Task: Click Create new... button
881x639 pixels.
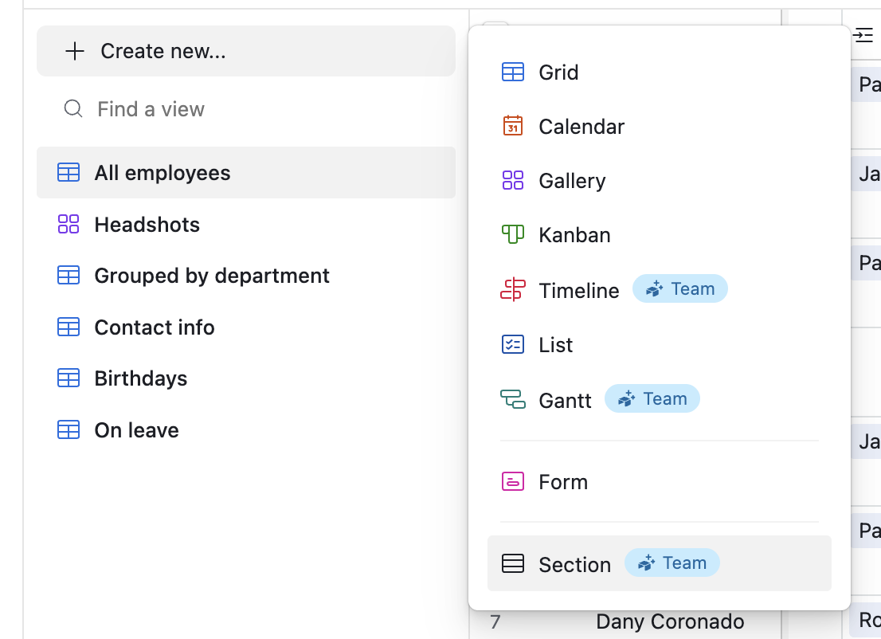Action: pyautogui.click(x=246, y=51)
